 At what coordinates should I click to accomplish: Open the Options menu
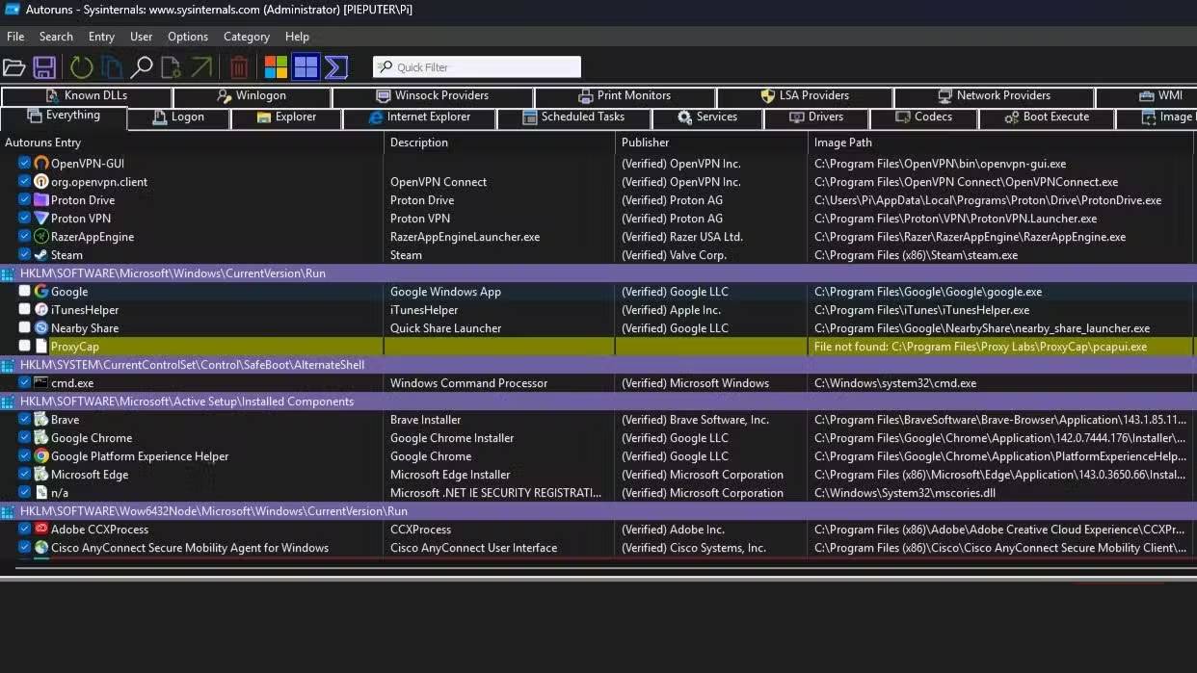click(x=187, y=37)
